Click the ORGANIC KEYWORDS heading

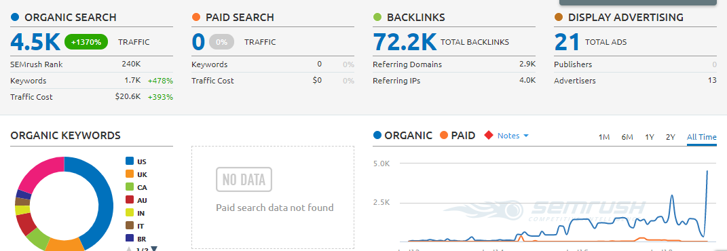point(65,135)
